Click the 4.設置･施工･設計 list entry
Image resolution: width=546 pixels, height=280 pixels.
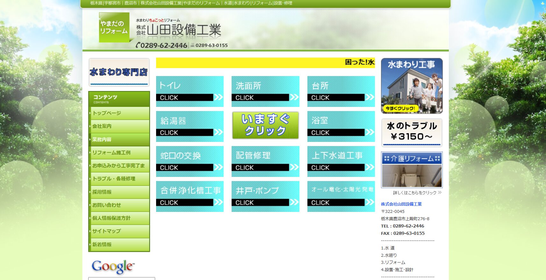coord(397,270)
